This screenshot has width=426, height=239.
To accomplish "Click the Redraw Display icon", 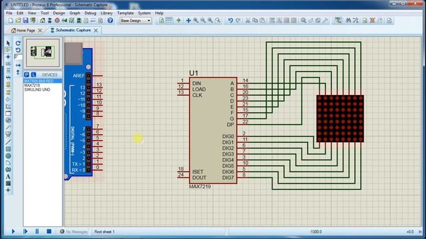I will (x=162, y=21).
